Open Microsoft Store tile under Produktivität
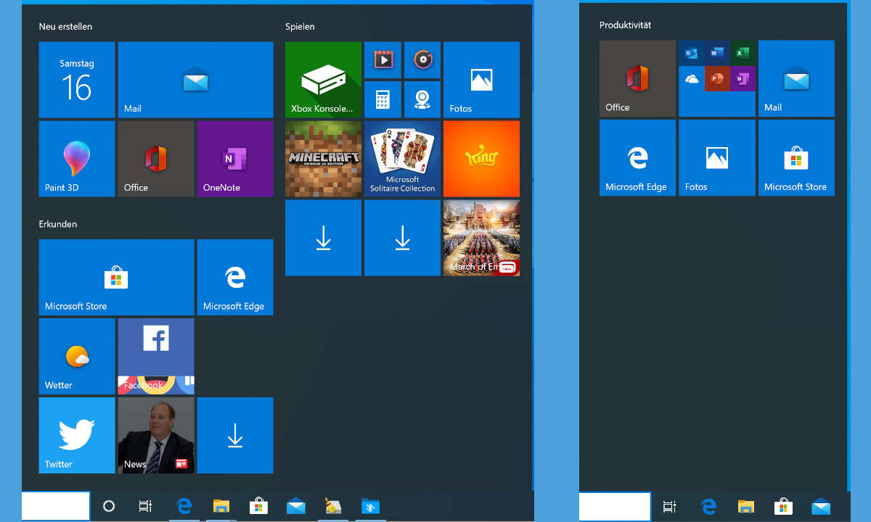The height and width of the screenshot is (522, 871). [x=796, y=157]
